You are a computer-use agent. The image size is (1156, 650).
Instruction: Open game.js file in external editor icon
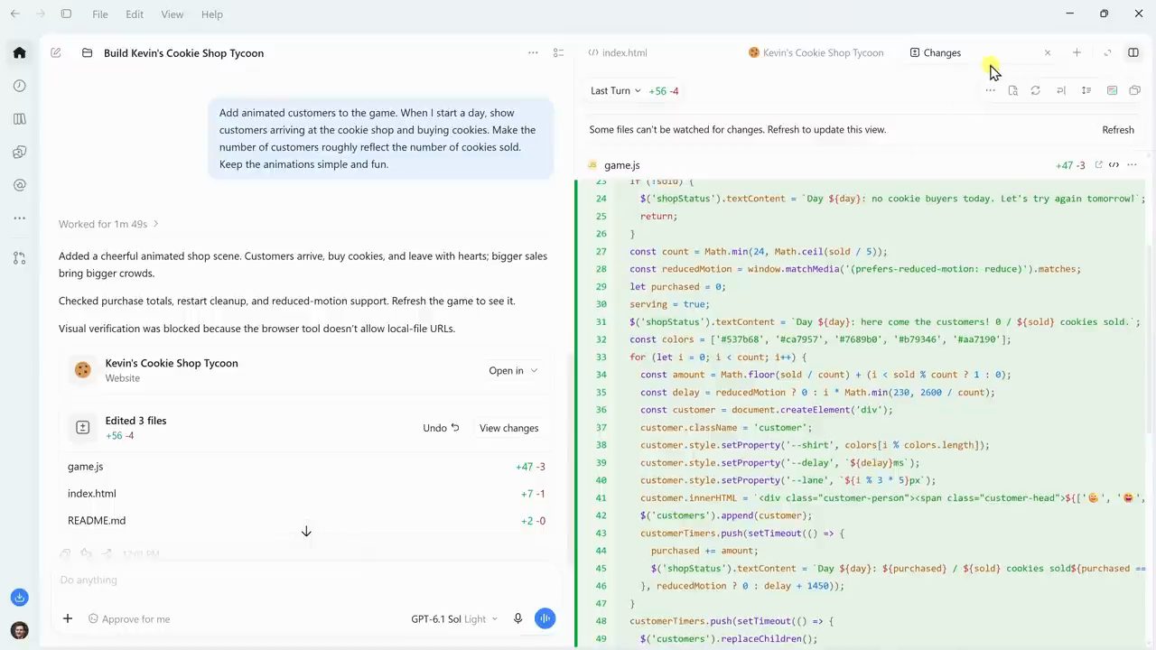click(x=1098, y=165)
